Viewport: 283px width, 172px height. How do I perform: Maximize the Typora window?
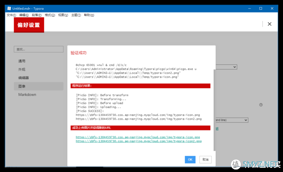tap(261, 8)
